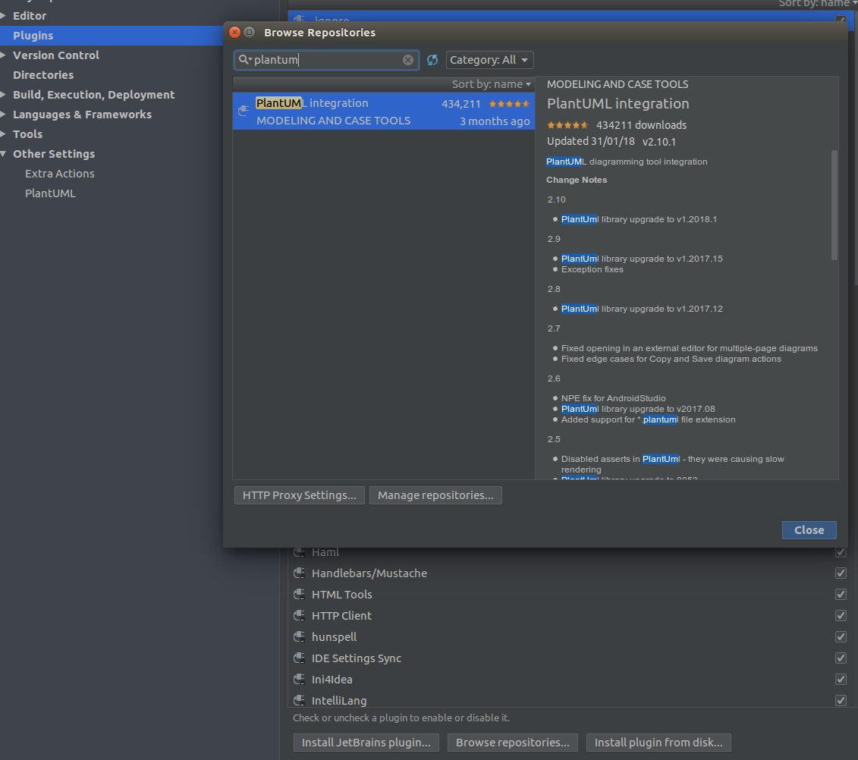Click Close button in Browse Repositories

[809, 530]
